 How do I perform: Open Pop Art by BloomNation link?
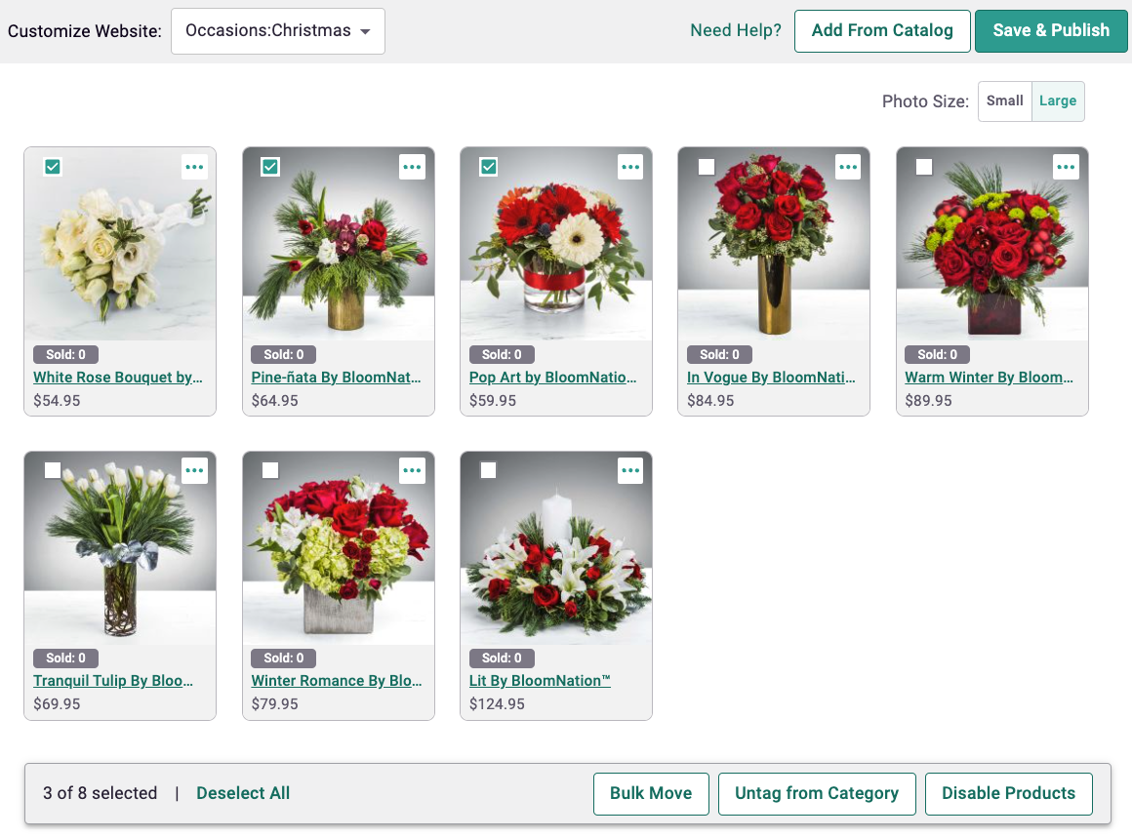tap(553, 378)
